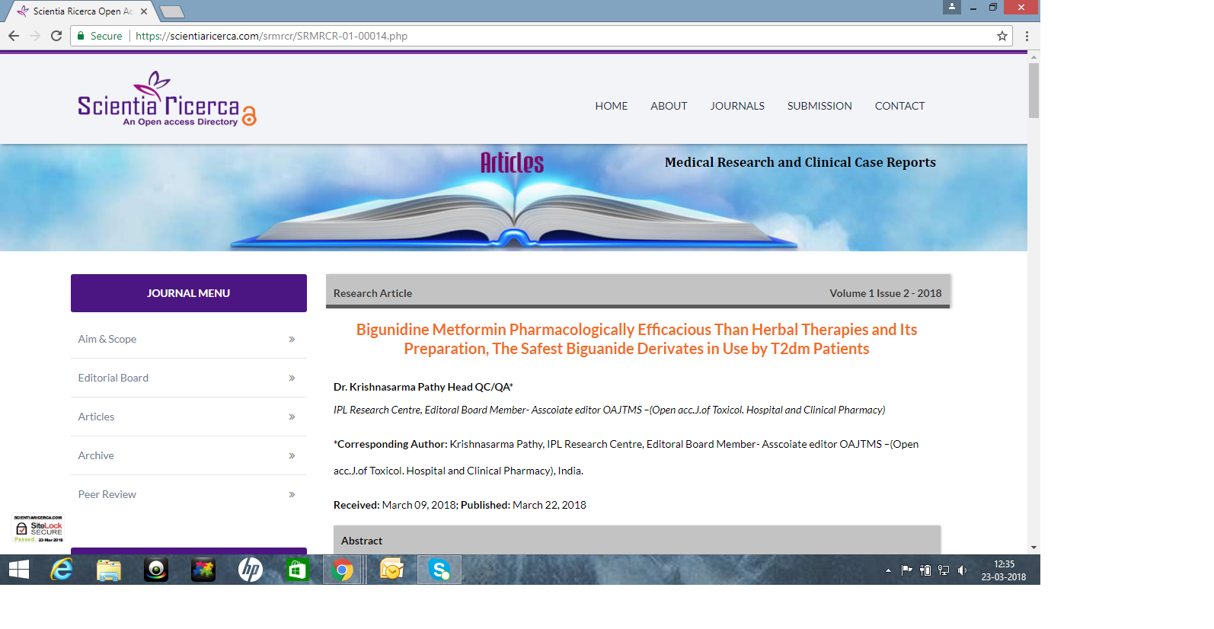Viewport: 1214px width, 629px height.
Task: Open Skype from the taskbar
Action: tap(439, 570)
